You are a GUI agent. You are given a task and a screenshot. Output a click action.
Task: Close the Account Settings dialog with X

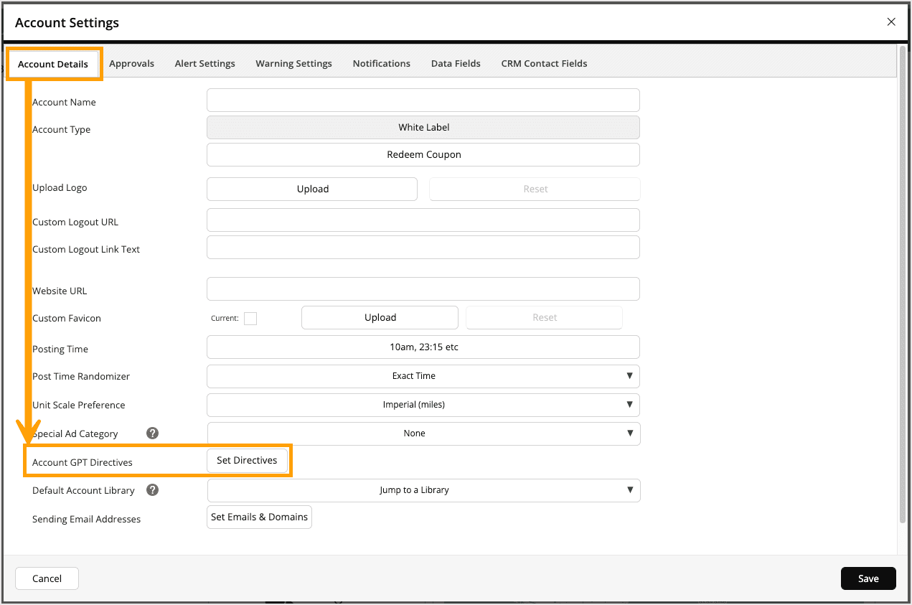(x=891, y=22)
